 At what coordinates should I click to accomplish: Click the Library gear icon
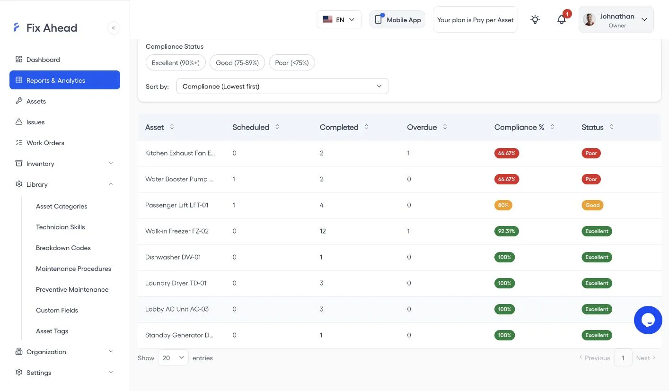[x=19, y=184]
